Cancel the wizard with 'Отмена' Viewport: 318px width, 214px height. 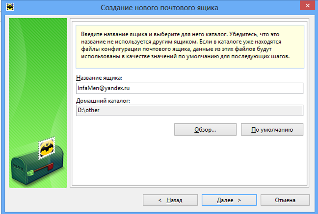285,200
